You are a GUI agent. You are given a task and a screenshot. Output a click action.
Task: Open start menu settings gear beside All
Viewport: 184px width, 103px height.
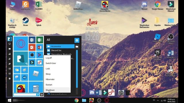77,40
